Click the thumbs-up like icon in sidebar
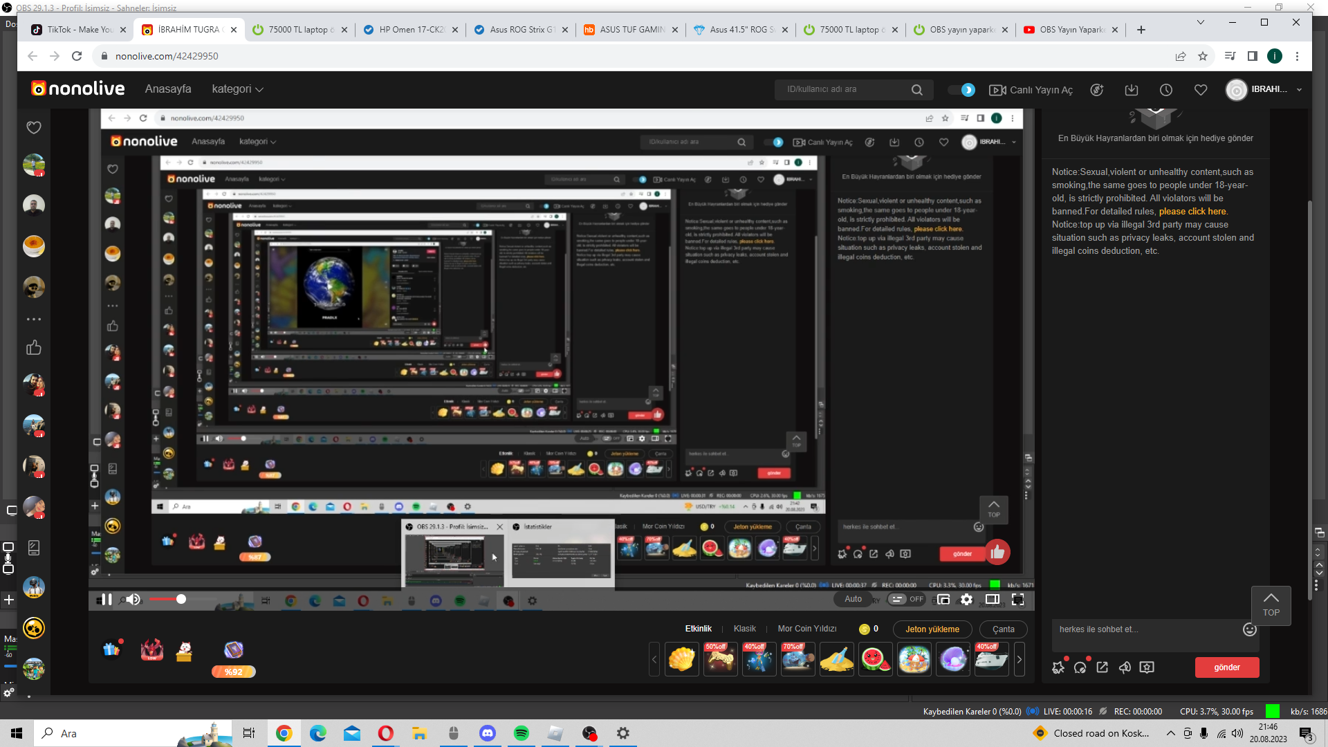 33,348
